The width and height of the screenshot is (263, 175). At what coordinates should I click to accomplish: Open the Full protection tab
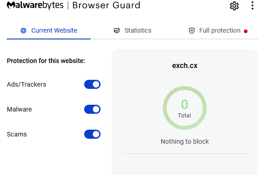(218, 30)
